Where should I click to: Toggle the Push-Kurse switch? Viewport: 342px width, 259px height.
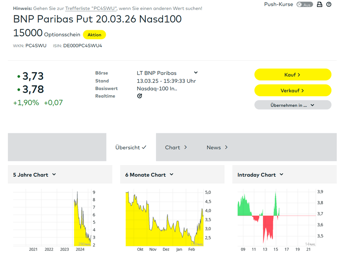pos(304,4)
